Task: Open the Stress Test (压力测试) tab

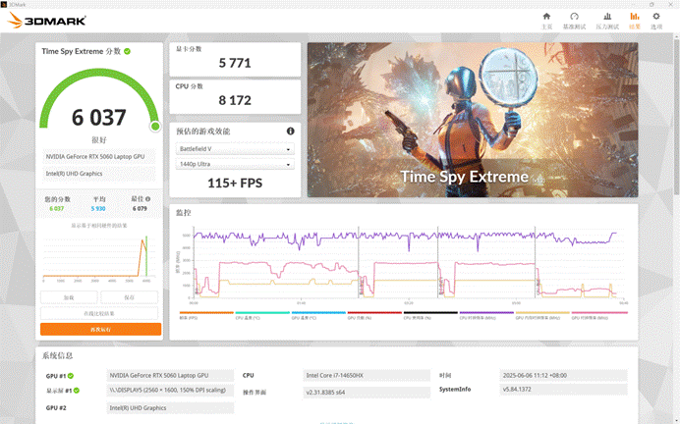Action: coord(607,21)
